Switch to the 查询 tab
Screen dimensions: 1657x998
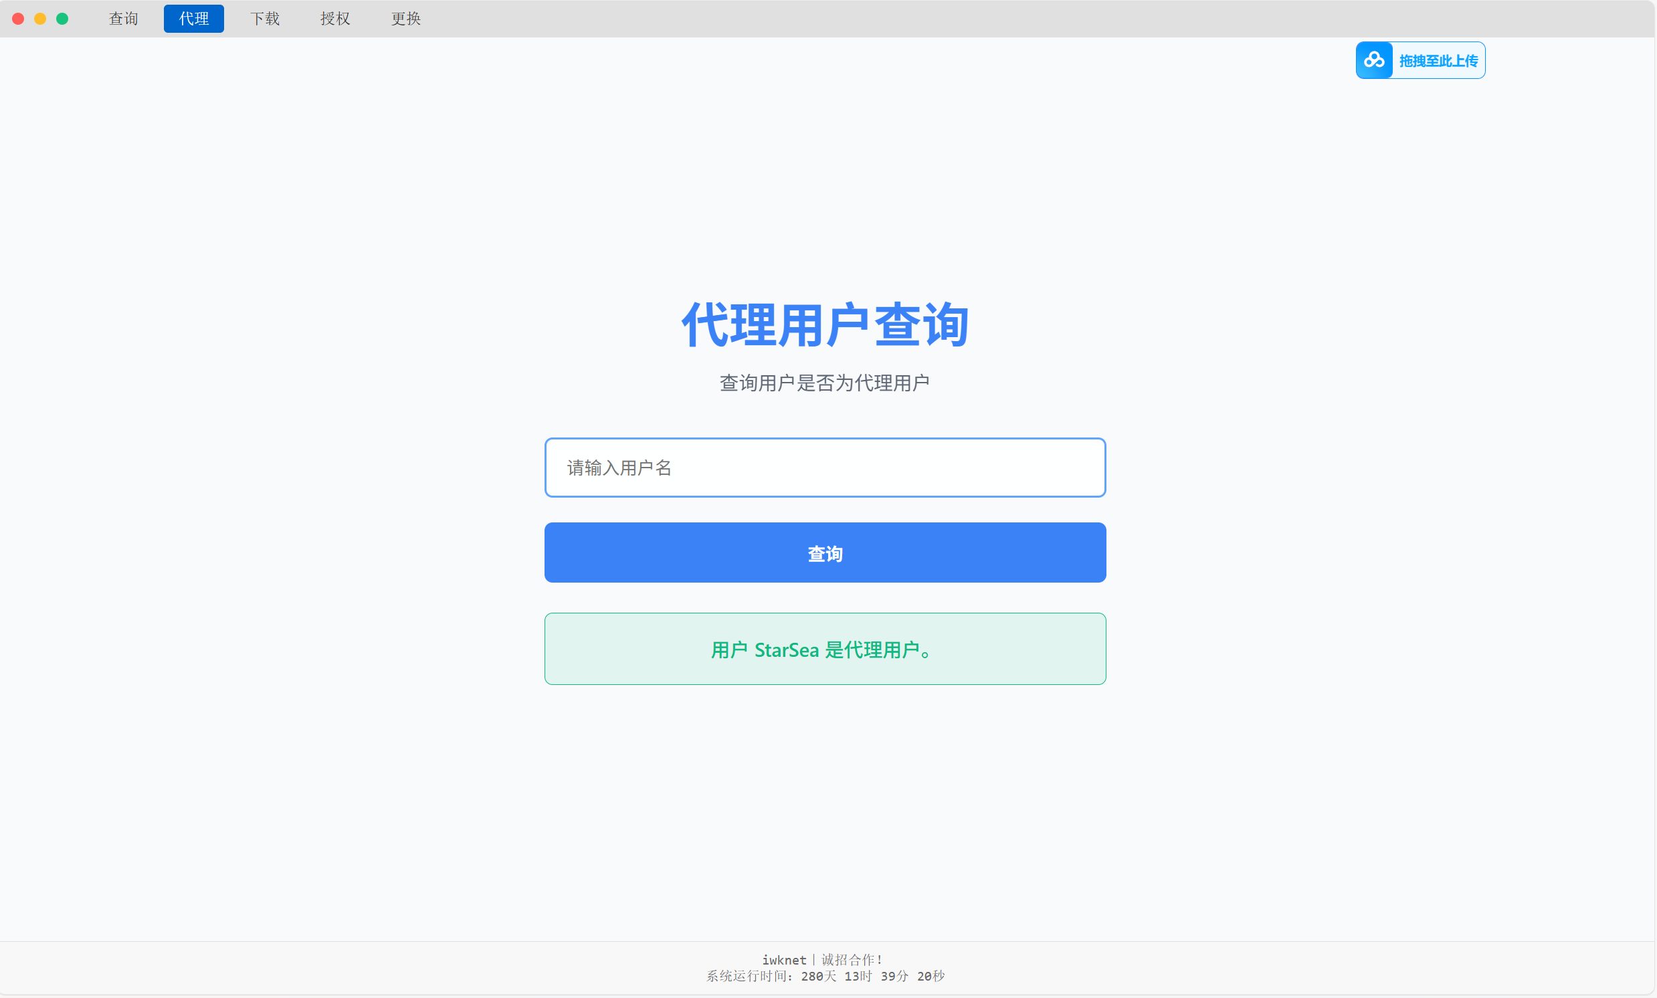[x=124, y=19]
